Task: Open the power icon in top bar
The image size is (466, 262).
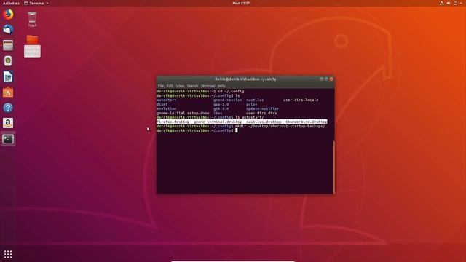Action: pos(455,3)
